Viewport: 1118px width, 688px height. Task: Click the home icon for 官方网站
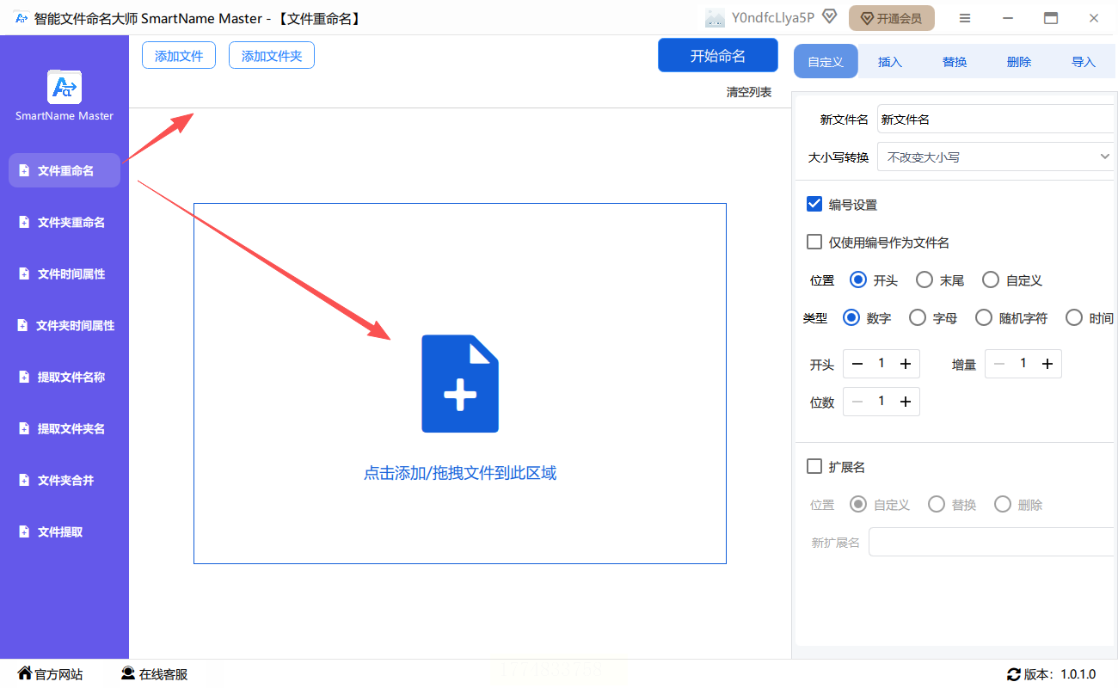(24, 673)
